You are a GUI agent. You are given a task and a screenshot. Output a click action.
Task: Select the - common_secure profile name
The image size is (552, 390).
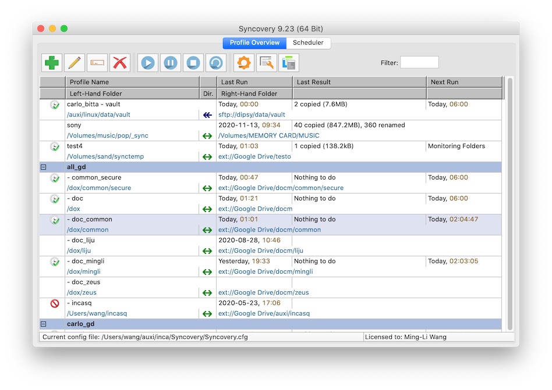94,178
